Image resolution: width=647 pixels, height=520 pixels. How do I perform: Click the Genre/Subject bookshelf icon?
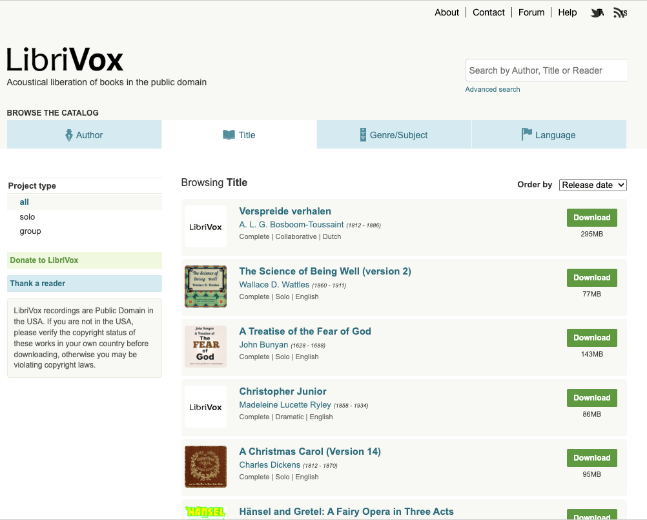363,135
